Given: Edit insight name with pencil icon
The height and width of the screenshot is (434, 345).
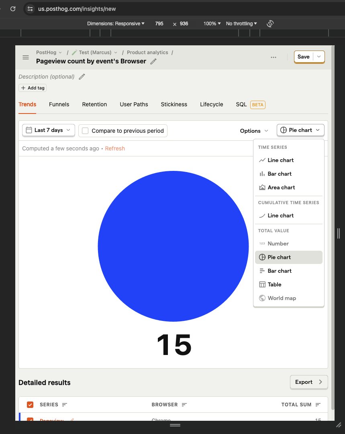Looking at the screenshot, I should 153,61.
